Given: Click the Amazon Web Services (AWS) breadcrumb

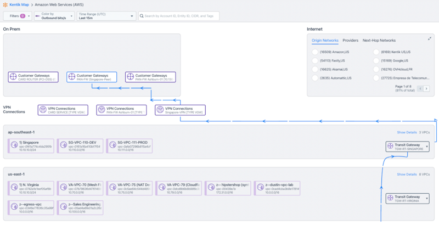Looking at the screenshot, I should coord(59,5).
